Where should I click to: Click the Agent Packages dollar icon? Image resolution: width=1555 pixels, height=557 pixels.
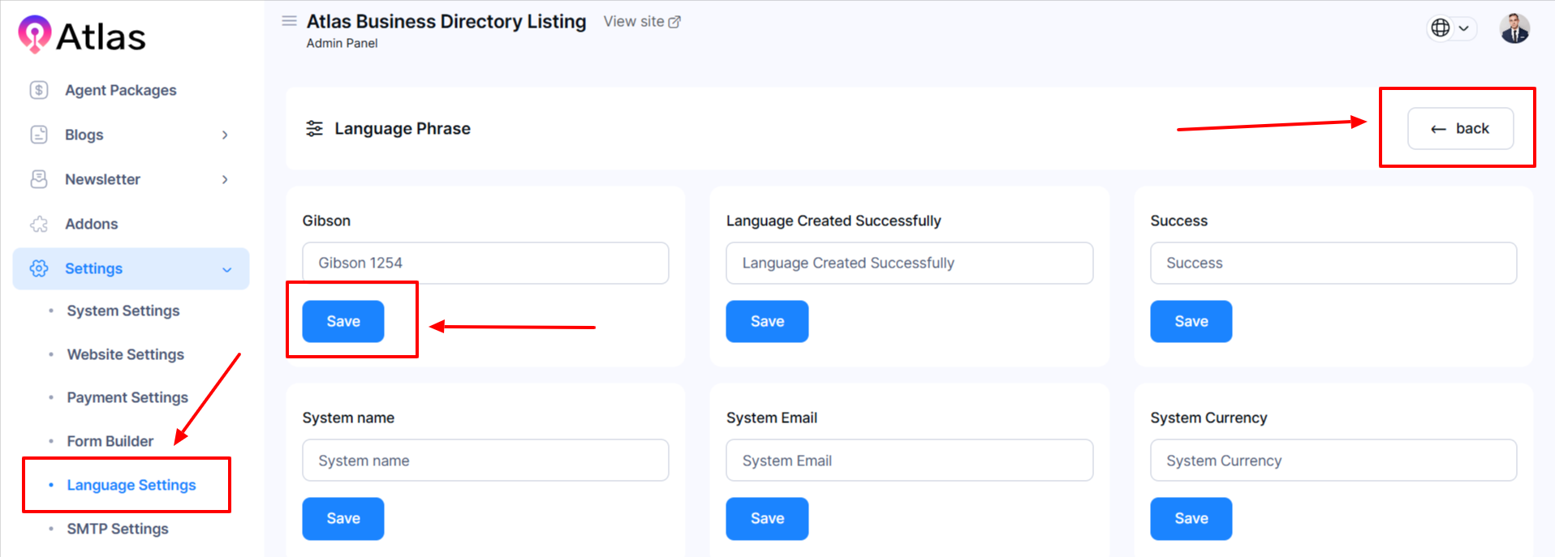39,90
